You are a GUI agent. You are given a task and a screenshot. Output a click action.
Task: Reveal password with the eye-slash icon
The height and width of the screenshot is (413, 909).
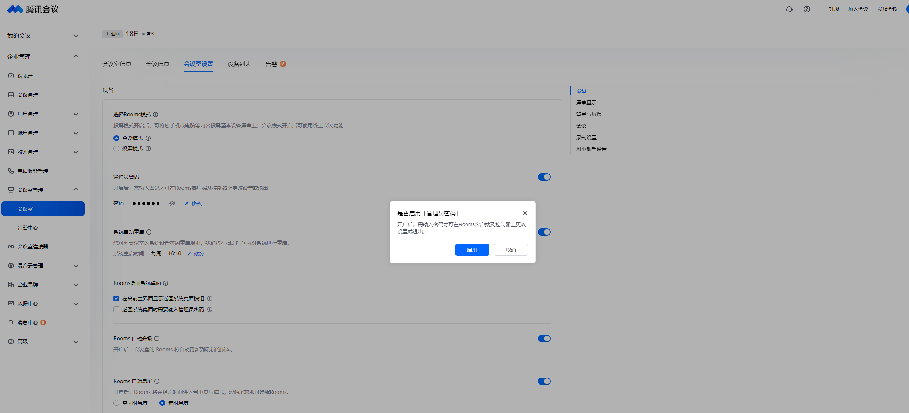172,204
